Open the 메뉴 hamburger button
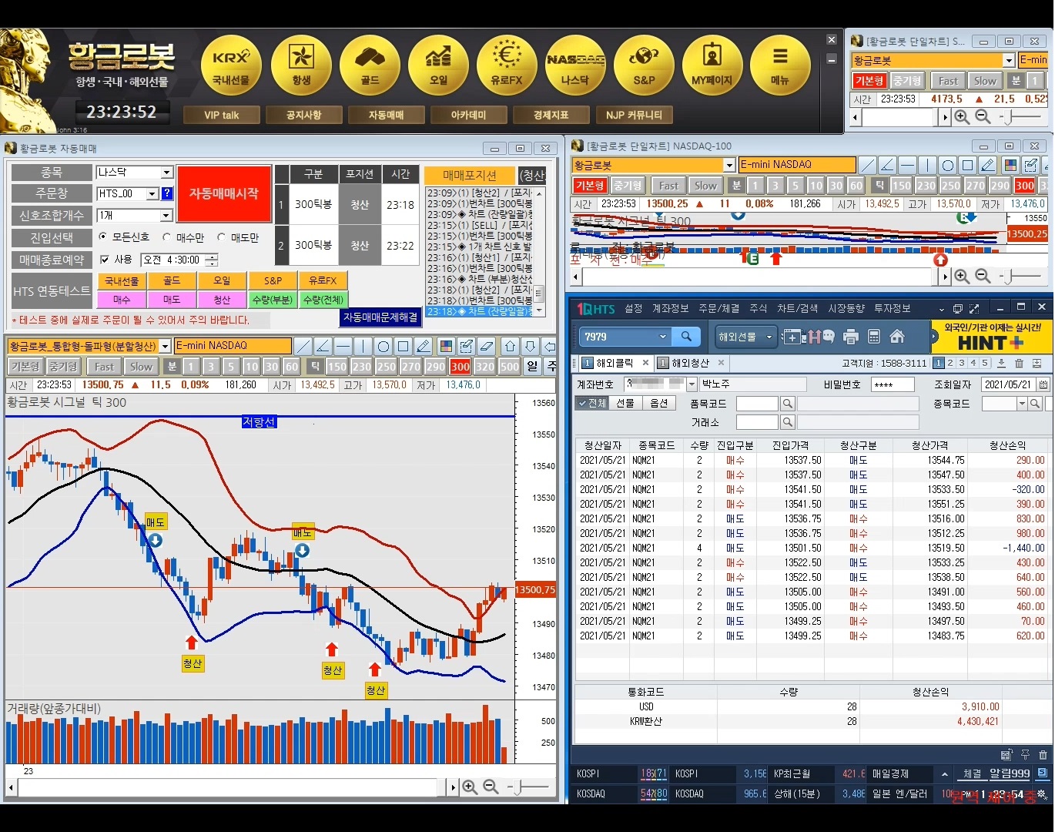The width and height of the screenshot is (1055, 832). click(x=780, y=65)
